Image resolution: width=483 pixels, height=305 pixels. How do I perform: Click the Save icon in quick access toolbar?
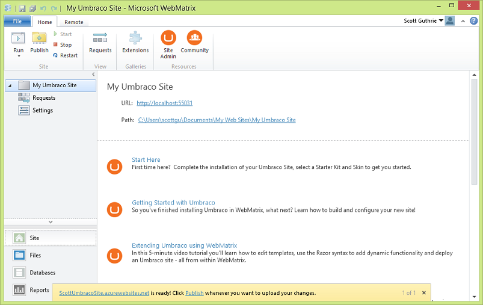pos(22,8)
